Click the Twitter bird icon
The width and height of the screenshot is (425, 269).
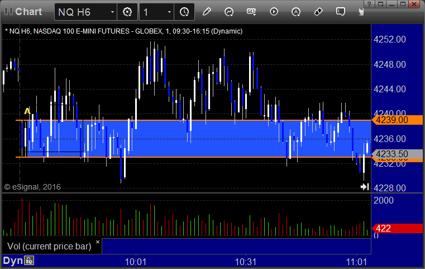pos(361,12)
